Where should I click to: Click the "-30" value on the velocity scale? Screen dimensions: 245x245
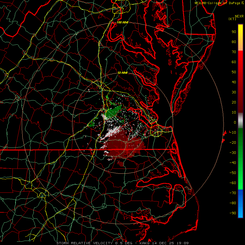click(x=233, y=153)
